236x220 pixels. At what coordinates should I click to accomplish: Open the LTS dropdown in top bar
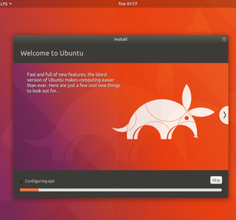tap(6, 4)
